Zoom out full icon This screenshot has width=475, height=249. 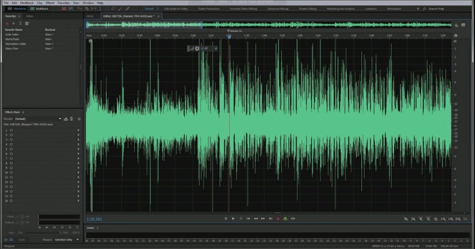coord(436,219)
